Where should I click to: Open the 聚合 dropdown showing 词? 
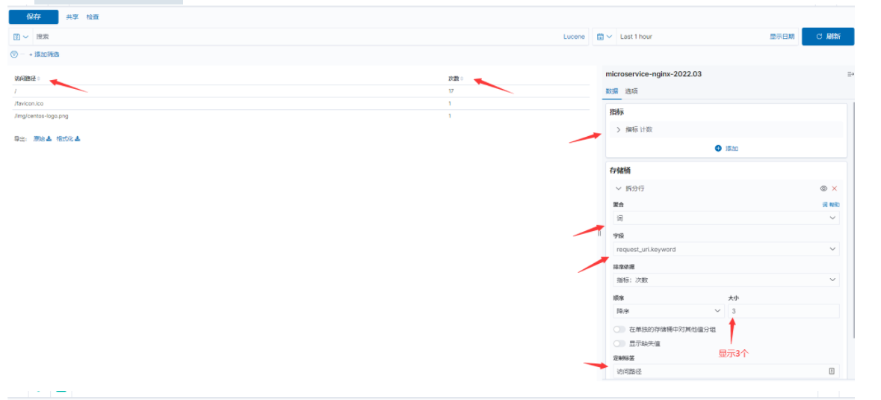[x=726, y=218]
